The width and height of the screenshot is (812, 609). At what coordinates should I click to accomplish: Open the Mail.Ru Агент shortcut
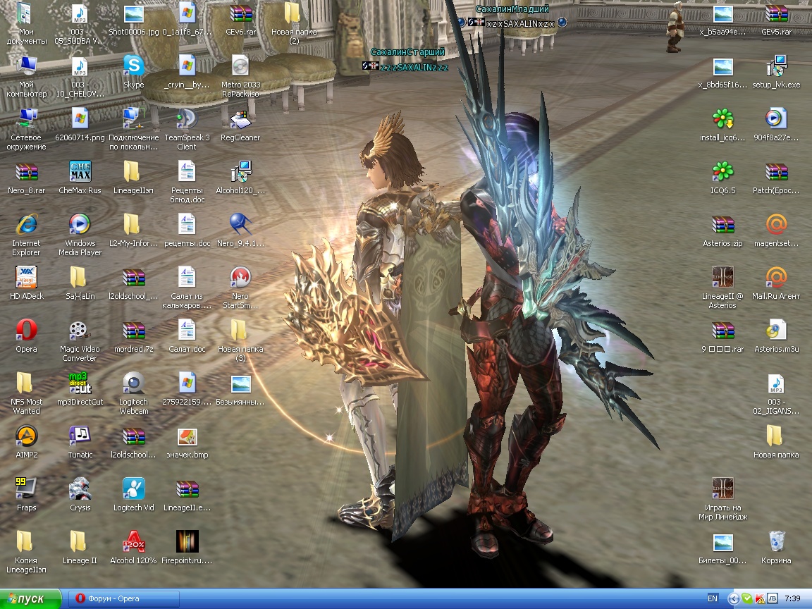(x=776, y=277)
